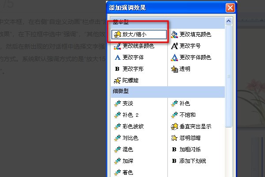Select the 放大/缩小 star icon

(117, 35)
